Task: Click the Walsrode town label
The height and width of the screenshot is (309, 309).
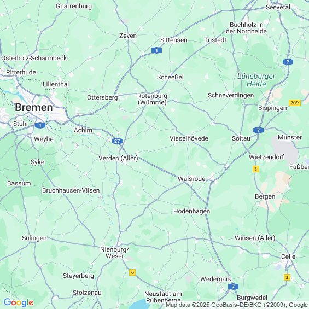Action: [191, 179]
